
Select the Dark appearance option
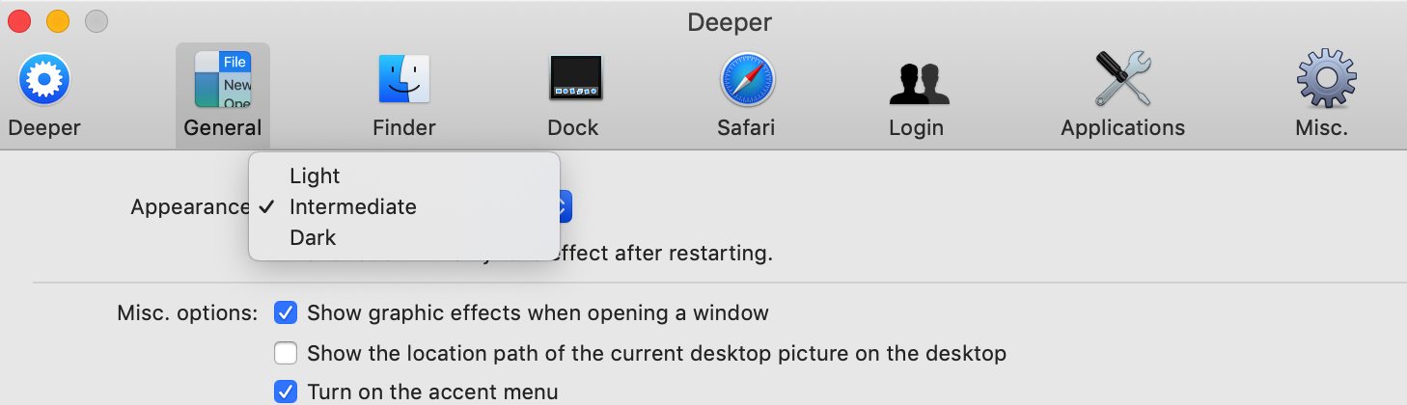point(313,237)
